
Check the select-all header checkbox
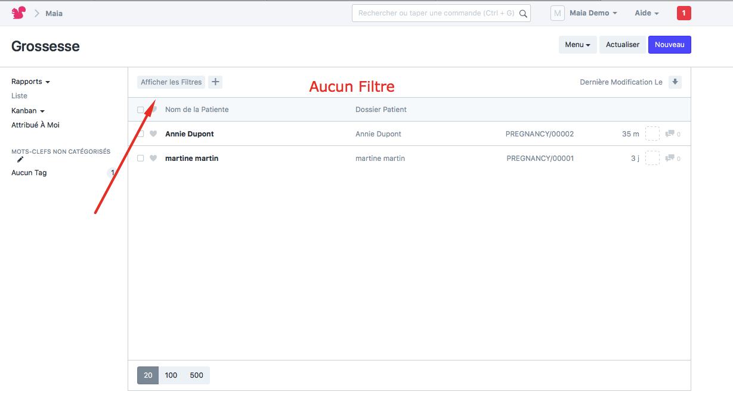pyautogui.click(x=141, y=110)
